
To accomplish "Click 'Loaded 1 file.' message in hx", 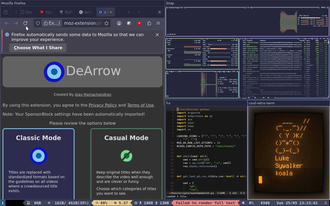I will (x=177, y=196).
